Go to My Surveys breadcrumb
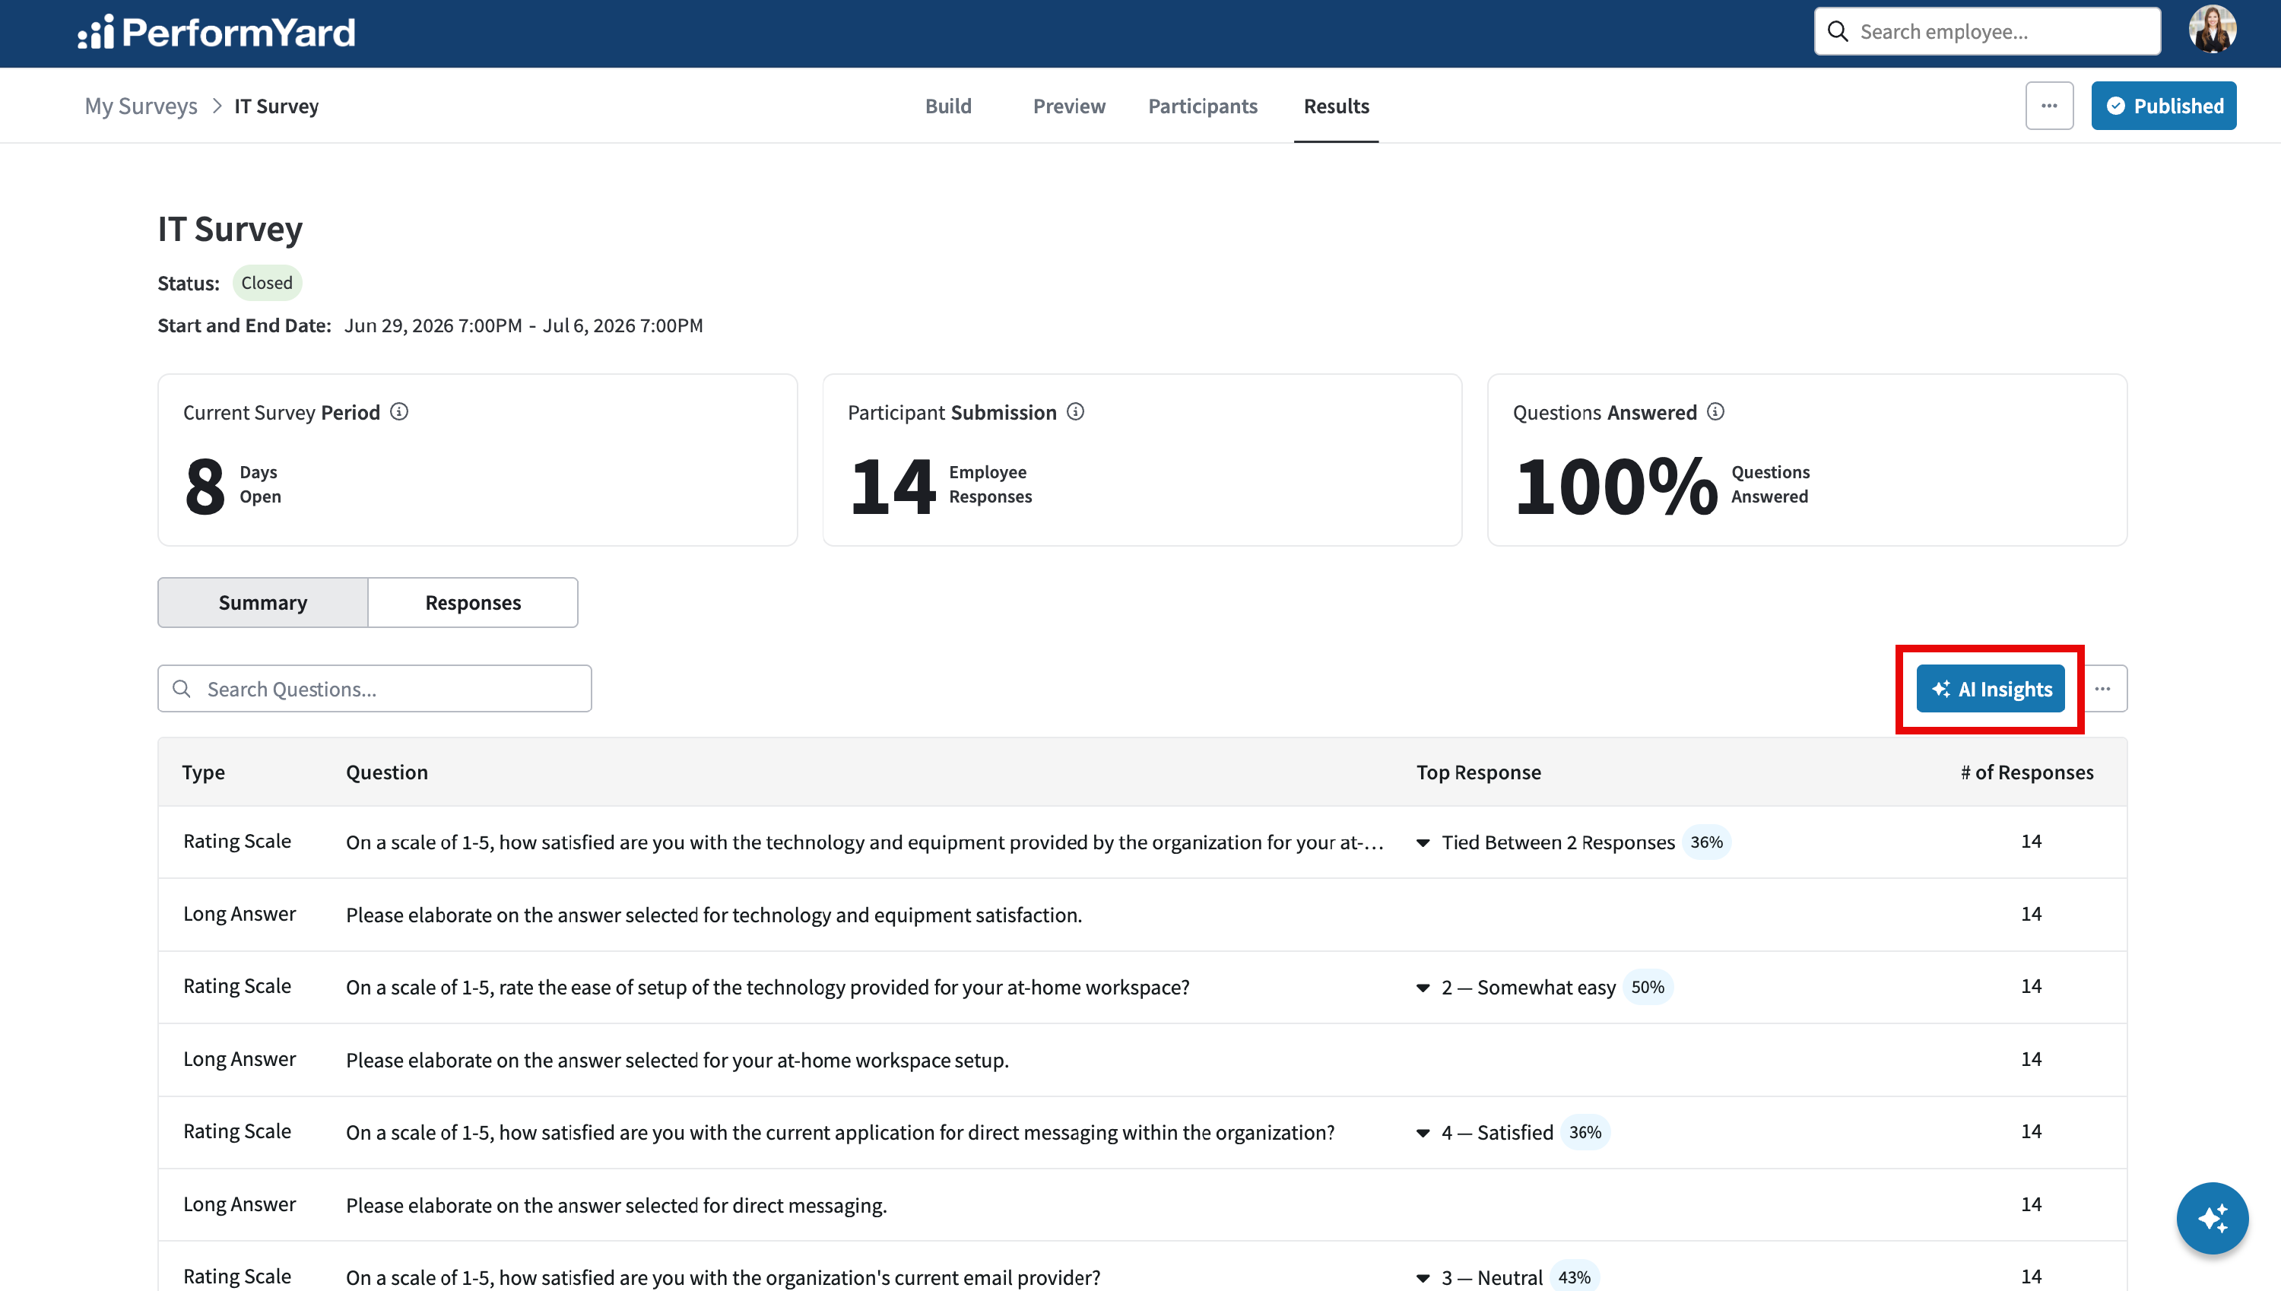This screenshot has height=1291, width=2281. [141, 106]
